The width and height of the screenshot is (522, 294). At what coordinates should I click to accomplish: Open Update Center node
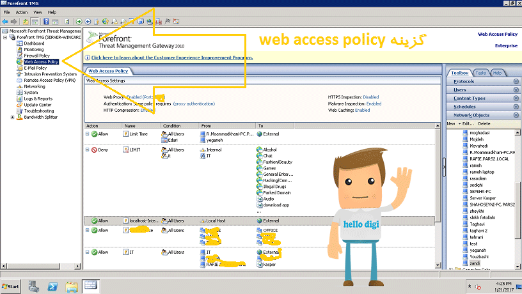pos(38,105)
